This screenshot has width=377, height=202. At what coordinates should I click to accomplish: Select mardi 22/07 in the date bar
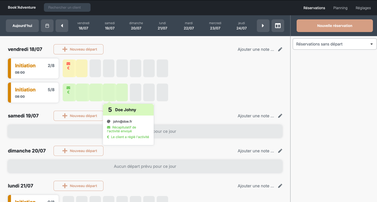[x=189, y=26]
